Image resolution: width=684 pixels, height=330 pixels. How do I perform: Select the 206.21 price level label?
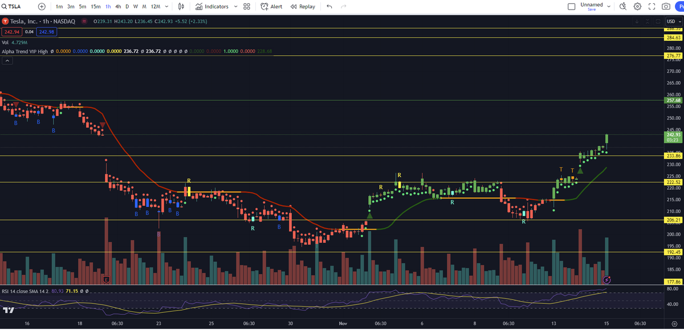click(674, 219)
